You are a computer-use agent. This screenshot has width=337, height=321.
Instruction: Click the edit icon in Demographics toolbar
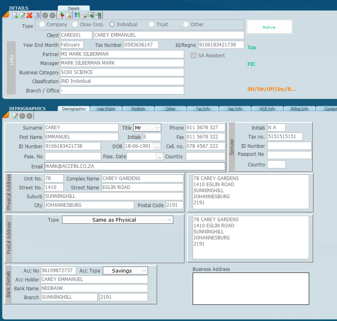pos(15,116)
